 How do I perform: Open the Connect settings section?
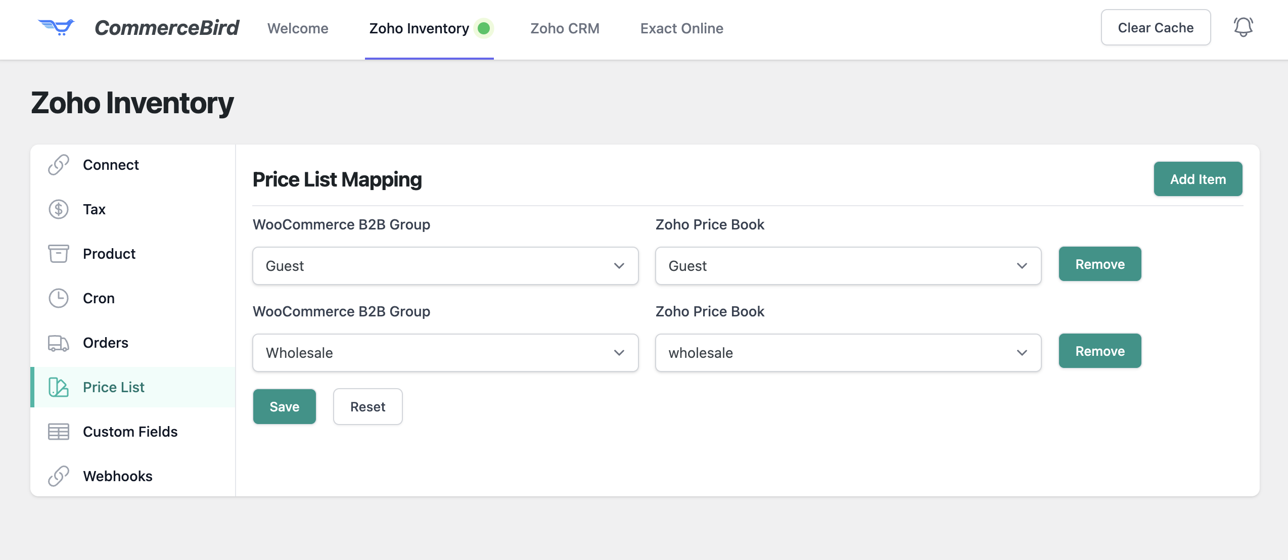pyautogui.click(x=133, y=165)
